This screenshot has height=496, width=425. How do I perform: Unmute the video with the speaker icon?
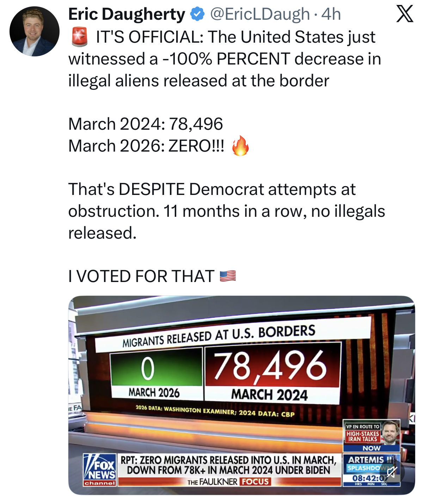[392, 472]
